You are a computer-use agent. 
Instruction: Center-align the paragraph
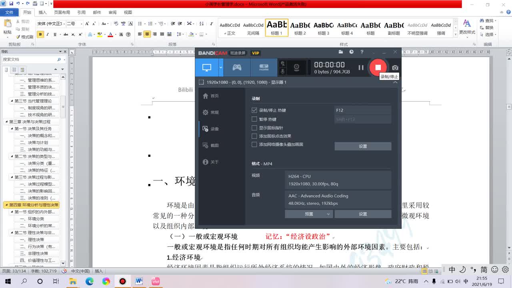pyautogui.click(x=147, y=34)
